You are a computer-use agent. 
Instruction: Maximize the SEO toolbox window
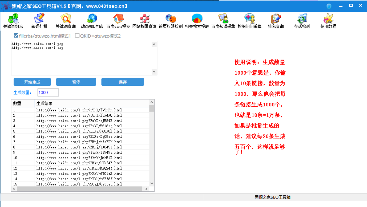point(351,6)
